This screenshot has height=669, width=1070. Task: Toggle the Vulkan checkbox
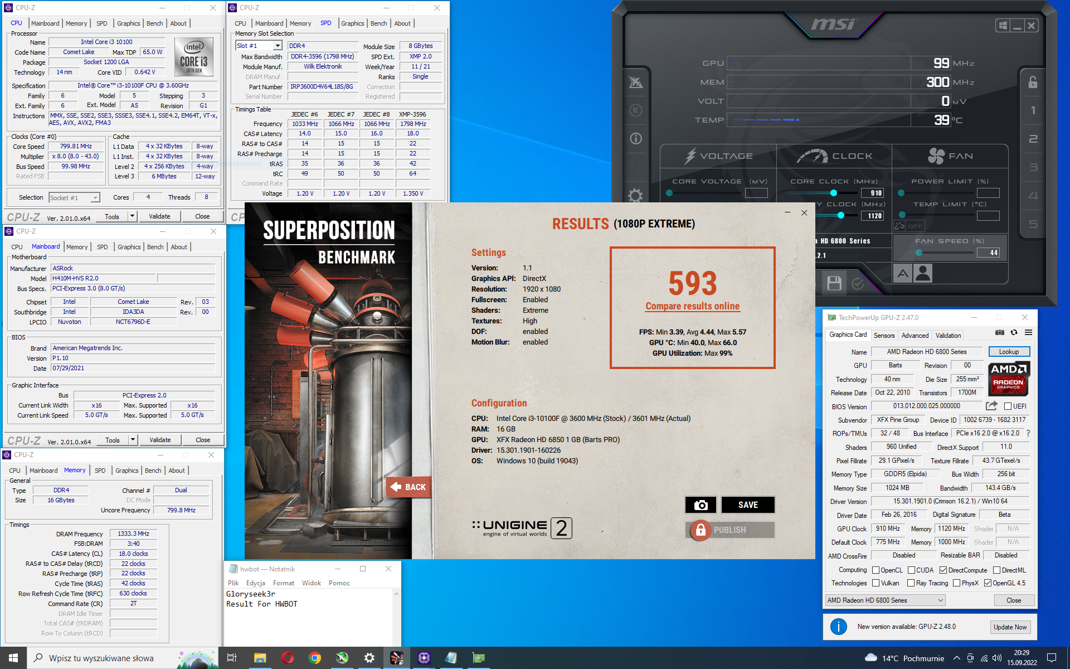point(876,583)
